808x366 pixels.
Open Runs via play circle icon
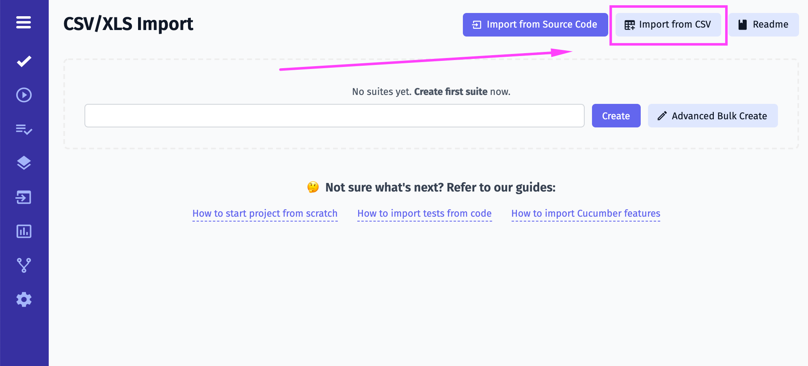tap(24, 95)
